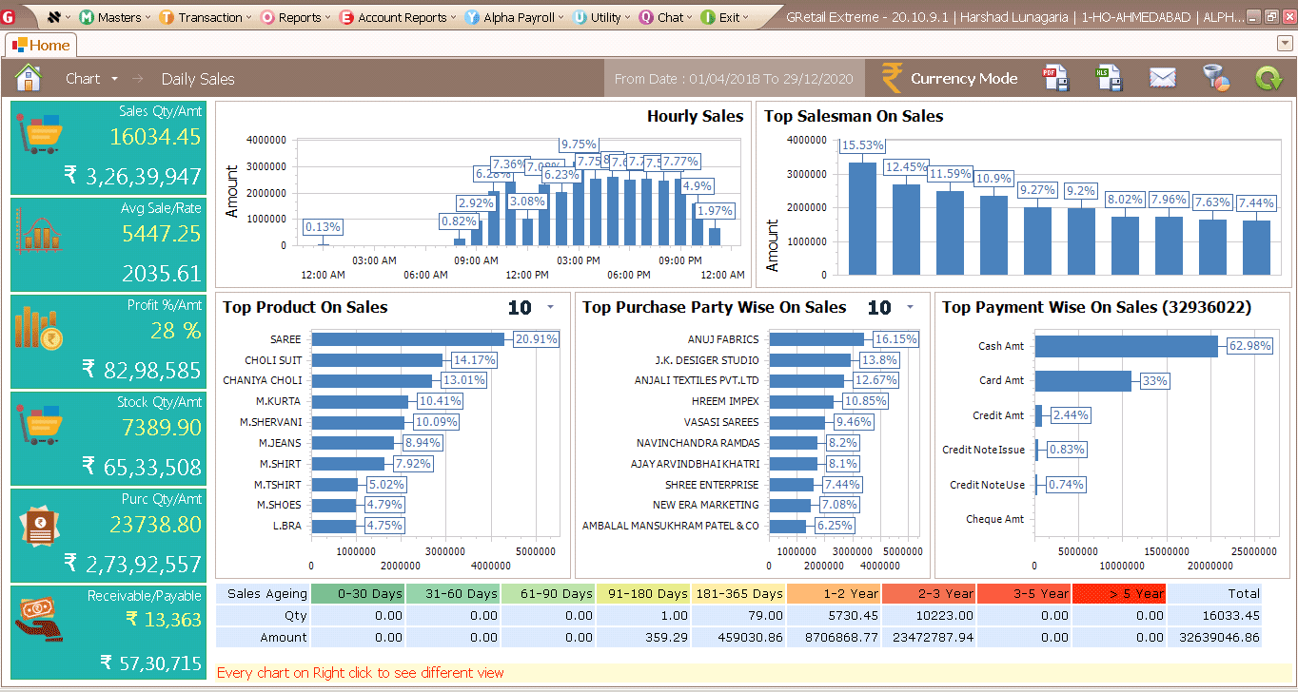The image size is (1298, 692).
Task: Click the 15.53% top salesman bar
Action: (862, 219)
